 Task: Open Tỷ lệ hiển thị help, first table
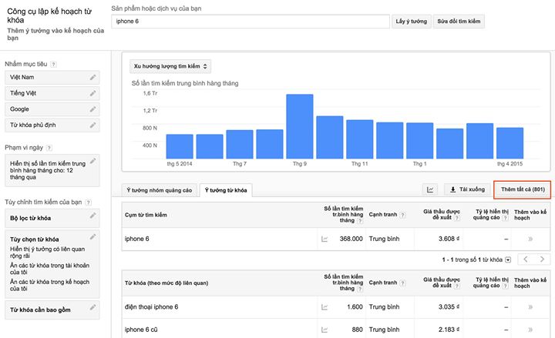coord(506,218)
